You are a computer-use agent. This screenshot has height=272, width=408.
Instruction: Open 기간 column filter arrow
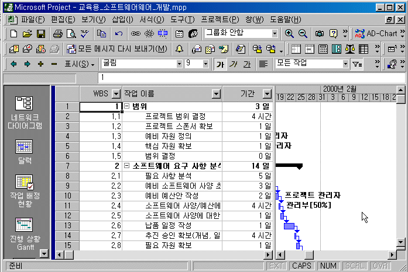(267, 94)
